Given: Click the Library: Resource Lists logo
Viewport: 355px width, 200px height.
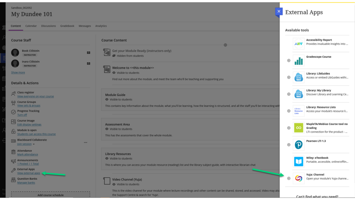Looking at the screenshot, I should point(298,111).
